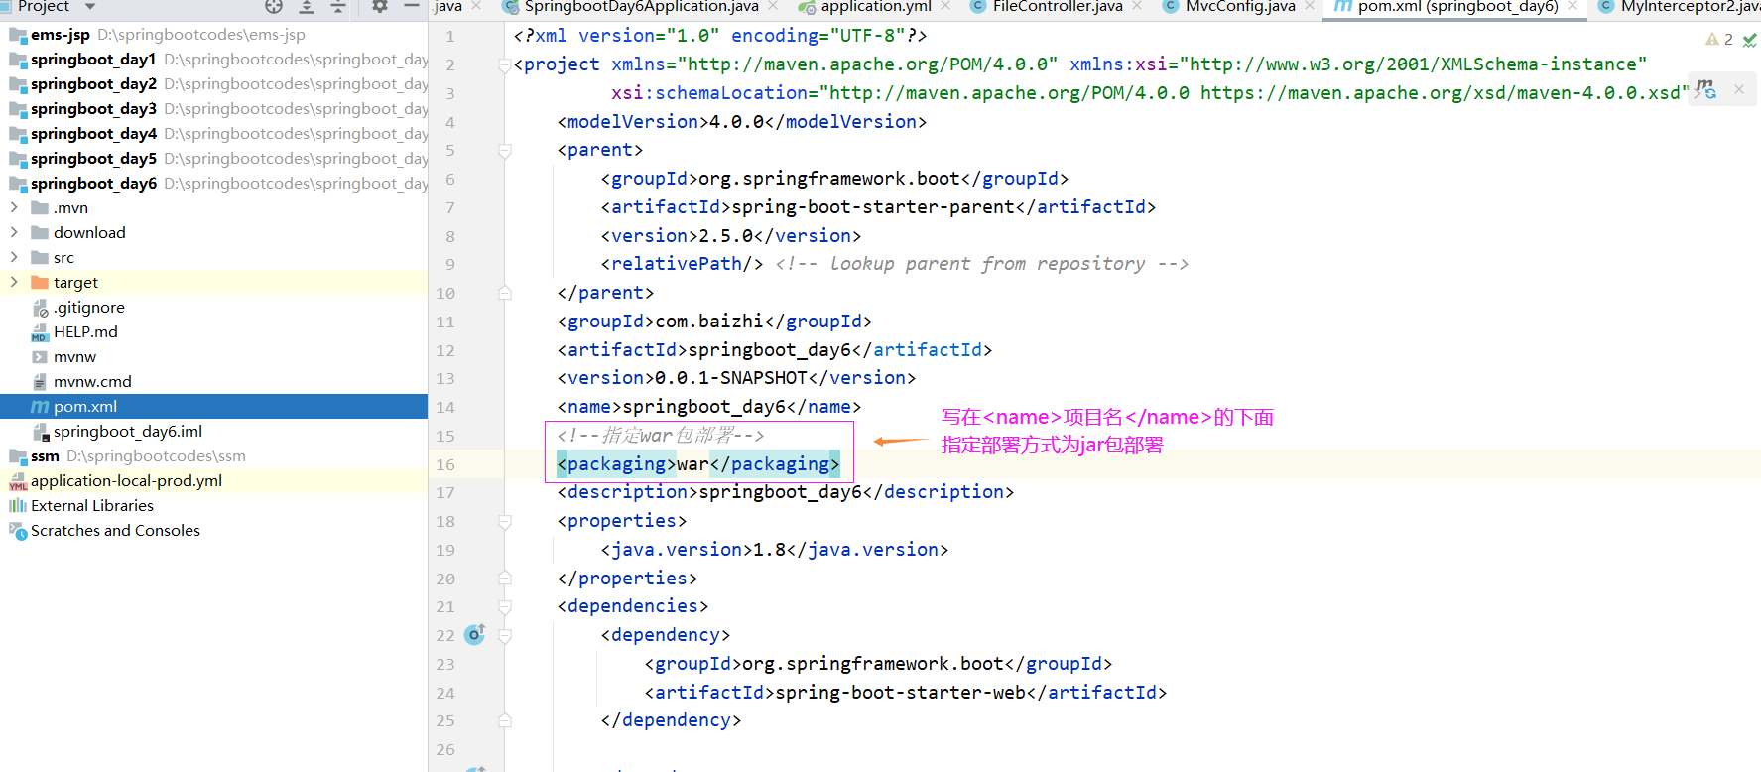Expand the .mvn folder
This screenshot has height=772, width=1761.
tap(14, 207)
